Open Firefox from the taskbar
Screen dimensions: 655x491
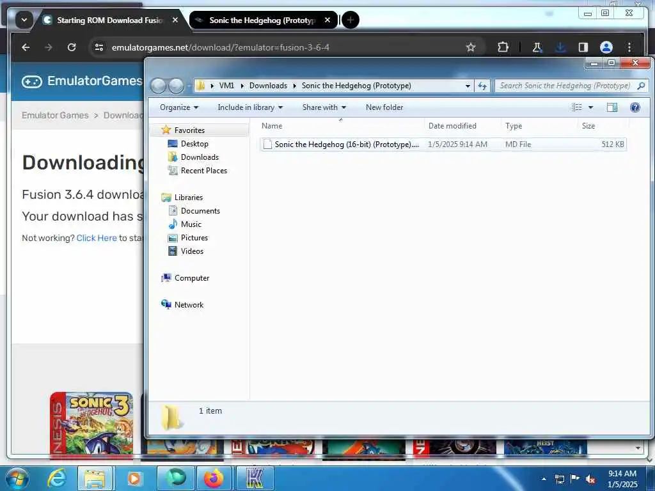tap(214, 478)
